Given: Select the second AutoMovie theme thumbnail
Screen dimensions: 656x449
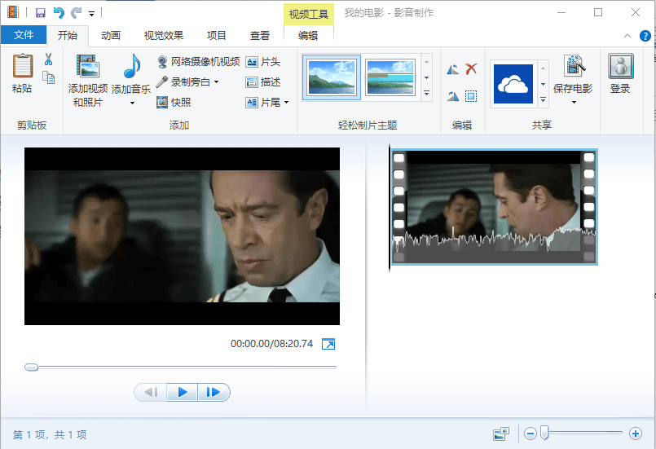Looking at the screenshot, I should pos(390,77).
